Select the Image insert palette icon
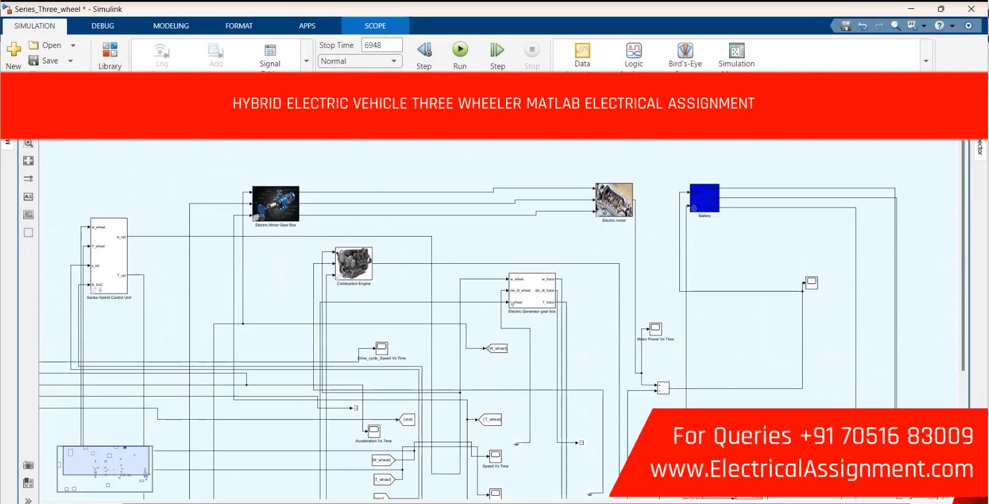989x504 pixels. point(28,215)
